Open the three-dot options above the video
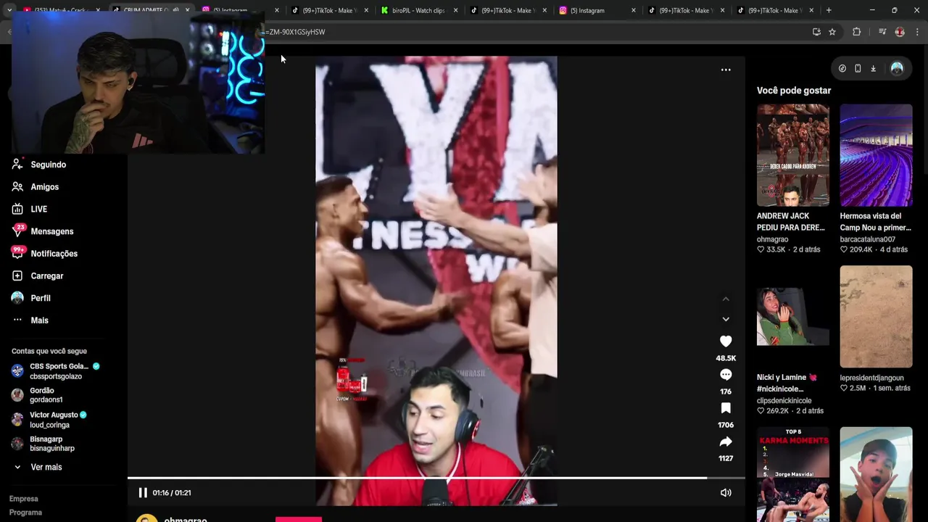Image resolution: width=928 pixels, height=522 pixels. [726, 70]
